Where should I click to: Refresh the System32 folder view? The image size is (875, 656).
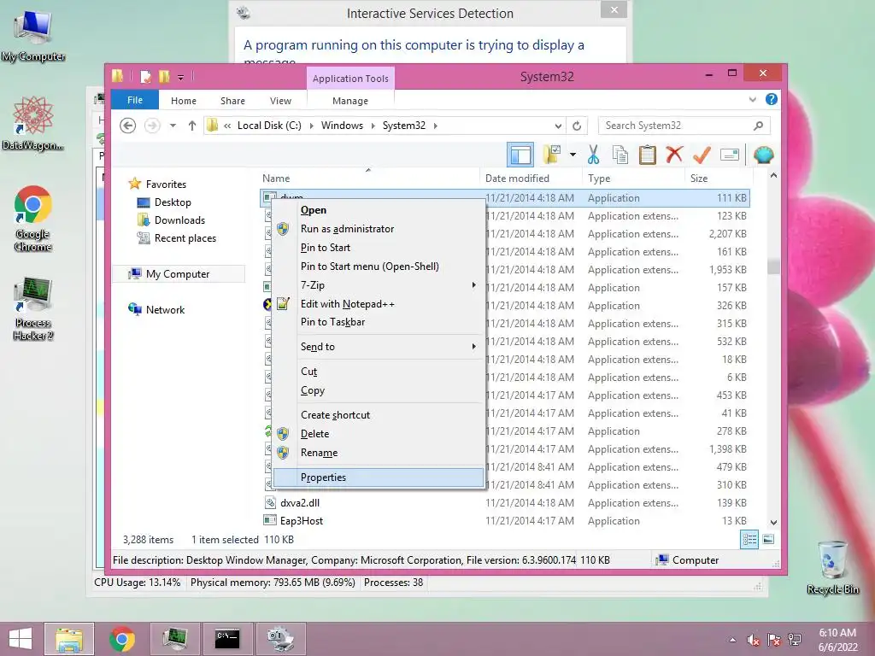(577, 126)
